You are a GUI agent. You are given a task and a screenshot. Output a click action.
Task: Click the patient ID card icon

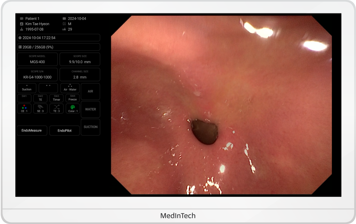tap(22, 19)
